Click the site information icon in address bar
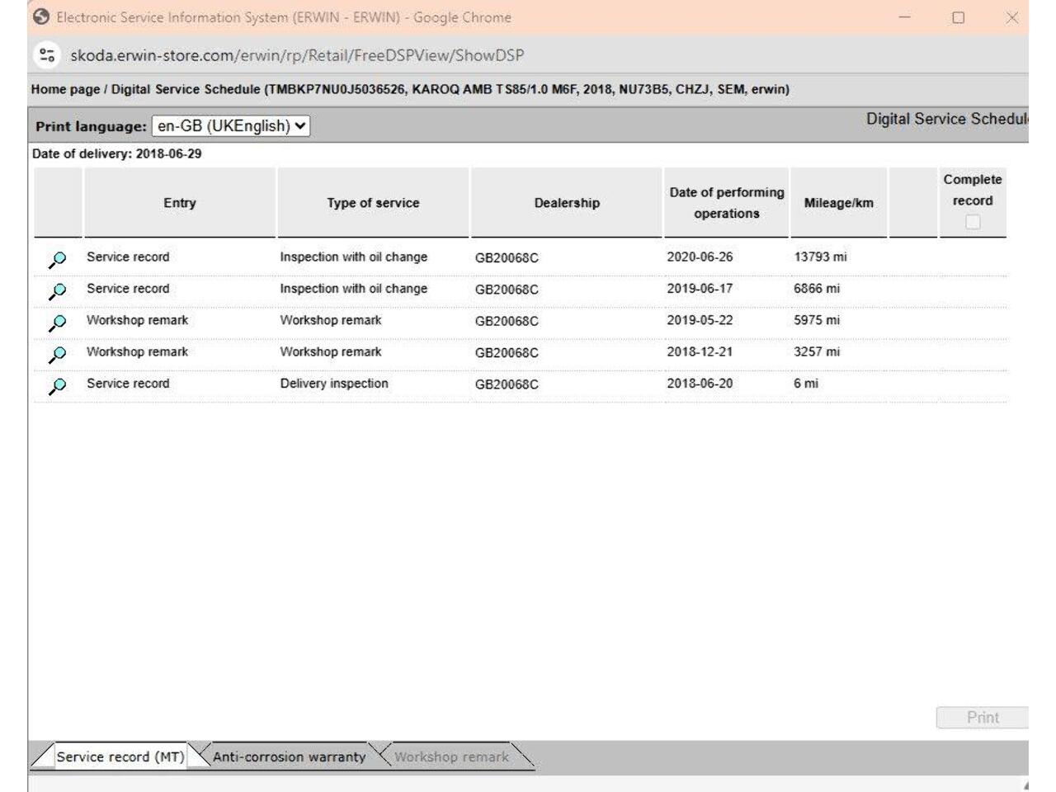This screenshot has width=1056, height=792. 47,55
